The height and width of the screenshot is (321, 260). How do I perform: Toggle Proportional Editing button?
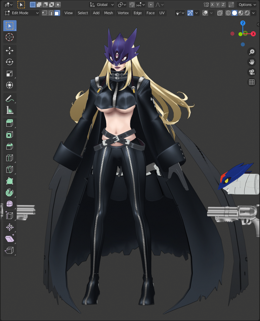(151, 5)
